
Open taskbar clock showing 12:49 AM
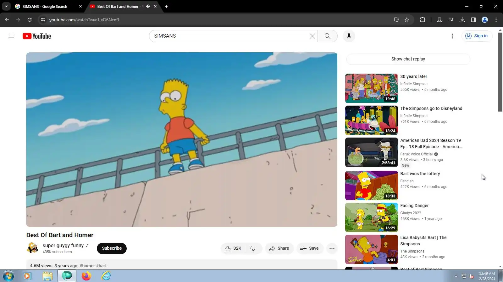click(487, 276)
